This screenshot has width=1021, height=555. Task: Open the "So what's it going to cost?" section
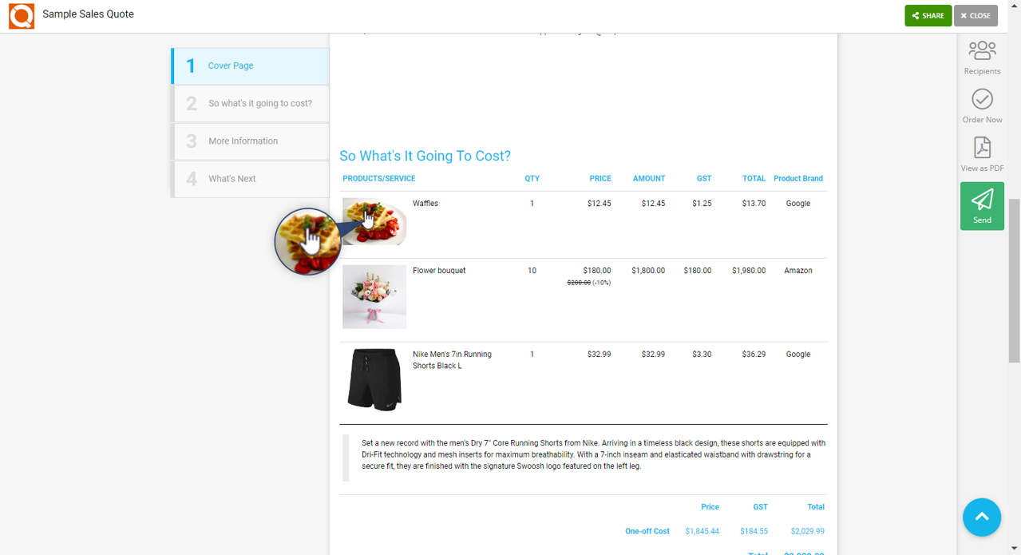tap(250, 103)
